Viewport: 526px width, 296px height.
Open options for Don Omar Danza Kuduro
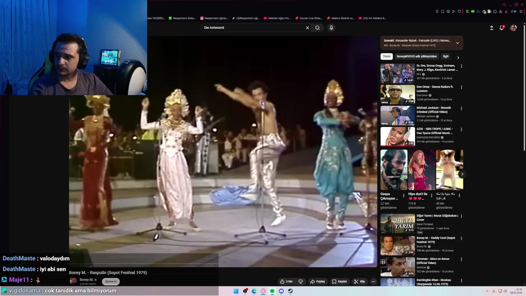click(461, 87)
